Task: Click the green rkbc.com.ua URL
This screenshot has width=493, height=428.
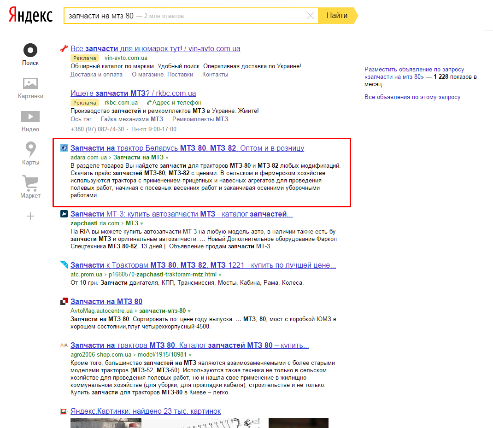Action: click(121, 103)
